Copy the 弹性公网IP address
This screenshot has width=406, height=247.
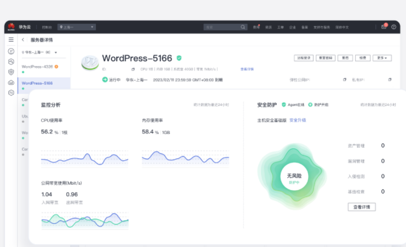pyautogui.click(x=344, y=80)
